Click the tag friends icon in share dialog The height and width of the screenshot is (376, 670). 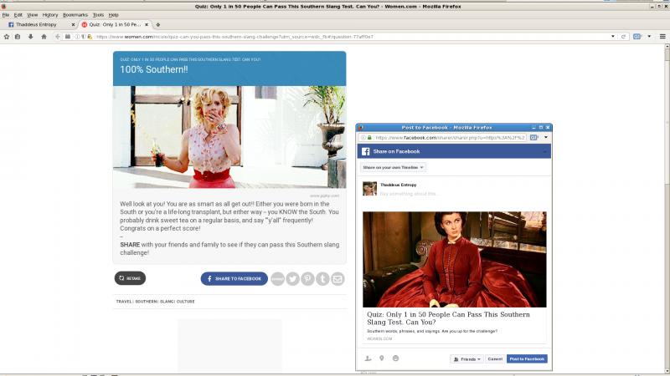[368, 358]
